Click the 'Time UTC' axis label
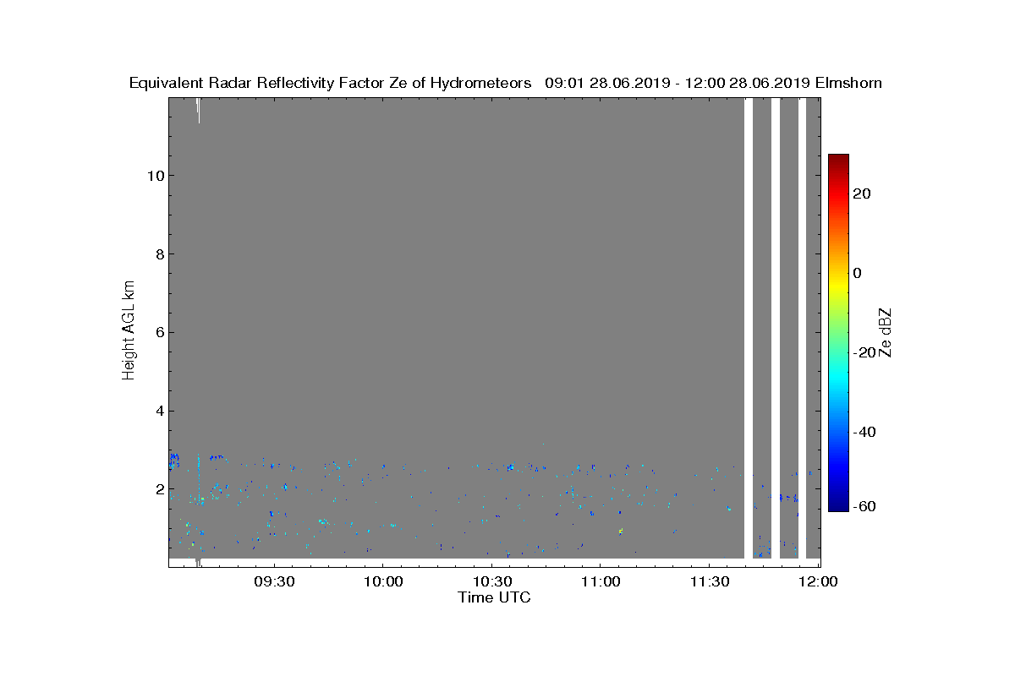 coord(495,597)
